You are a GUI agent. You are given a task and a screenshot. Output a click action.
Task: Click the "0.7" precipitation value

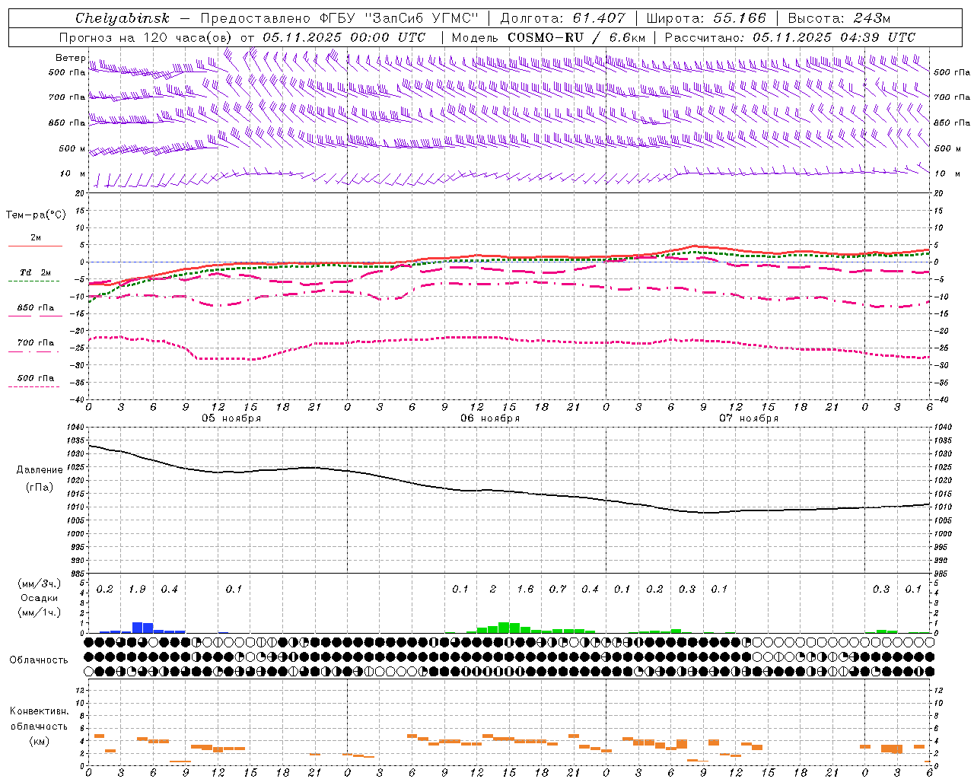pos(558,590)
